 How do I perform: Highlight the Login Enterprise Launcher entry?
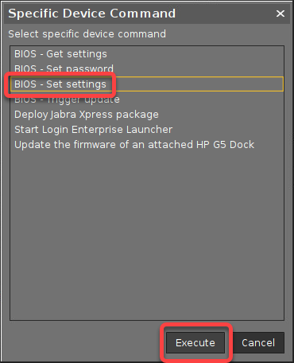click(x=147, y=130)
